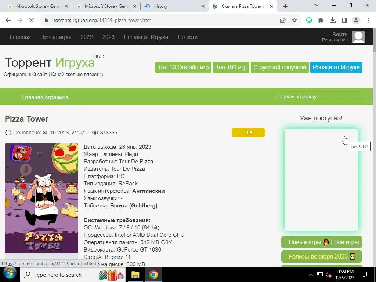Screen dimensions: 376x282
Task: Click the browser forward arrow
Action: (x=20, y=21)
